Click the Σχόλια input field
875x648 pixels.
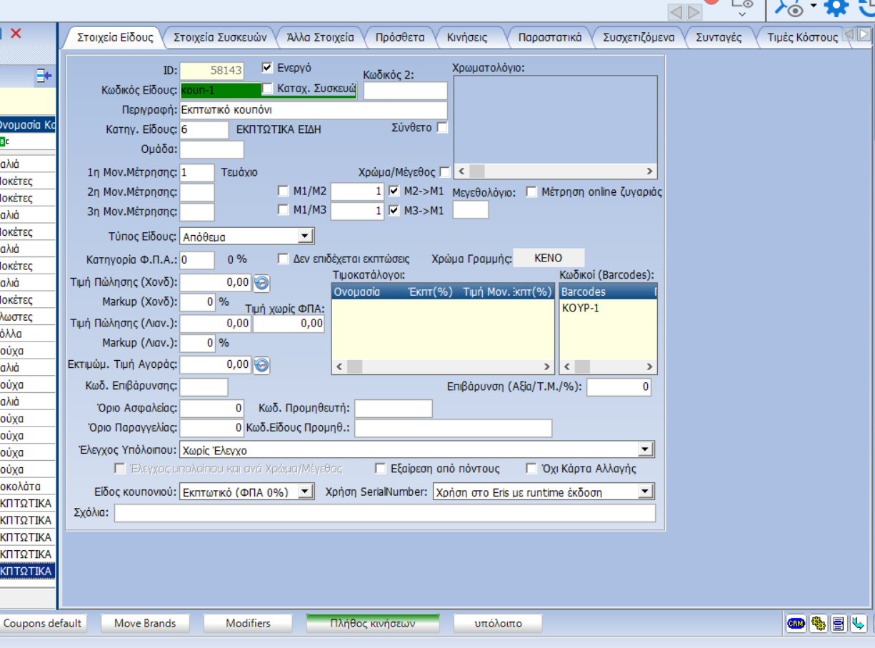(385, 513)
